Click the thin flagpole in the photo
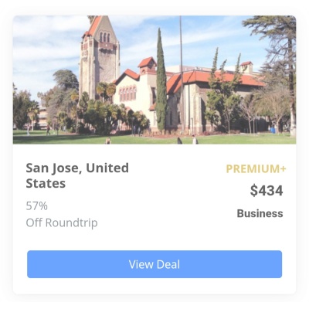 [x=182, y=73]
